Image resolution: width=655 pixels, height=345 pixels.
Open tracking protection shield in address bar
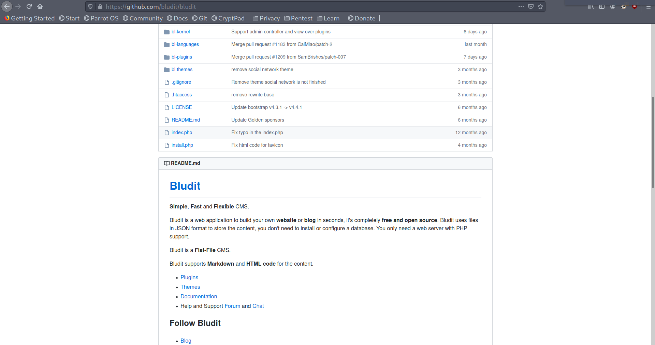(90, 6)
